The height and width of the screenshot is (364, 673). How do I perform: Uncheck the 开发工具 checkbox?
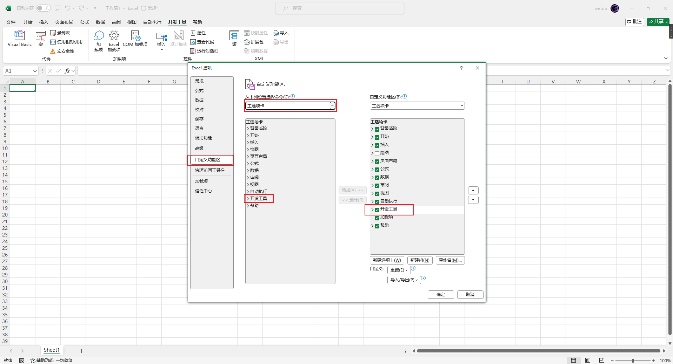pyautogui.click(x=377, y=210)
